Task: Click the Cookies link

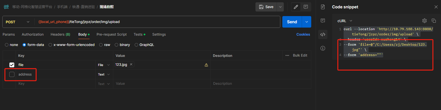Action: tap(303, 34)
